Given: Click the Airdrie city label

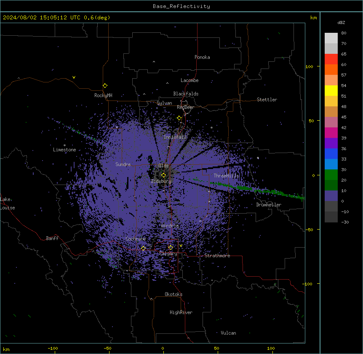Looking at the screenshot, I should point(170,226).
